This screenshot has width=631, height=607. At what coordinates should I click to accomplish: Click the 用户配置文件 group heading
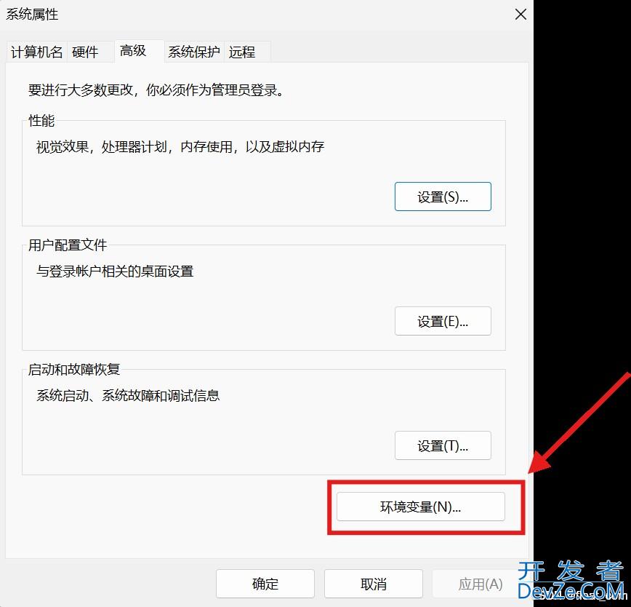click(x=68, y=245)
